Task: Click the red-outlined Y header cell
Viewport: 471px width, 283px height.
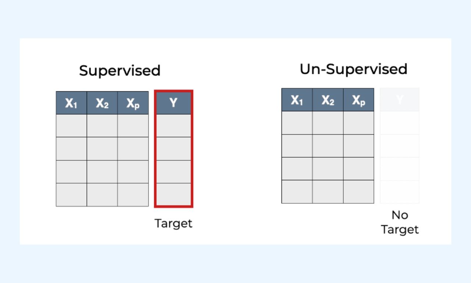Action: tap(173, 103)
